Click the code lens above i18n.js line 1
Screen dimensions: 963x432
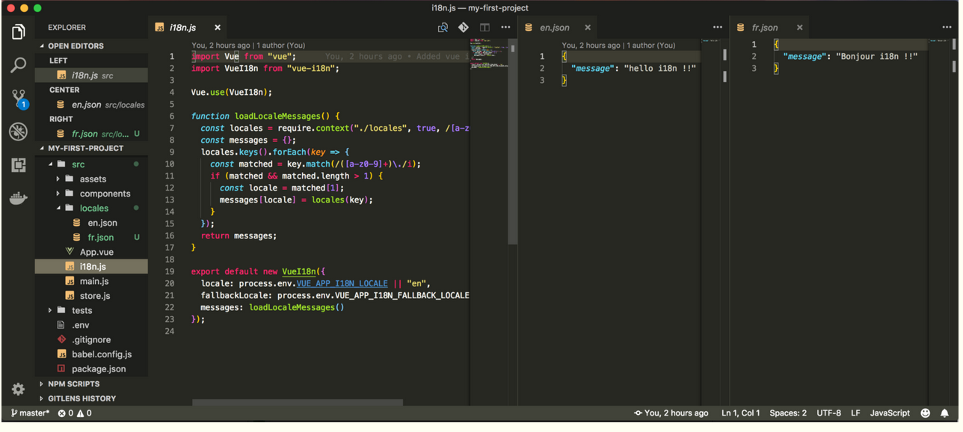[248, 45]
